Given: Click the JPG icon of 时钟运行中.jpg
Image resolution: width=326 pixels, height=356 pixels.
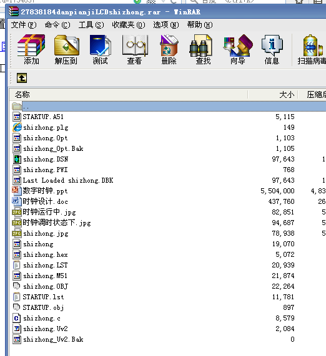Looking at the screenshot, I should pyautogui.click(x=17, y=212).
